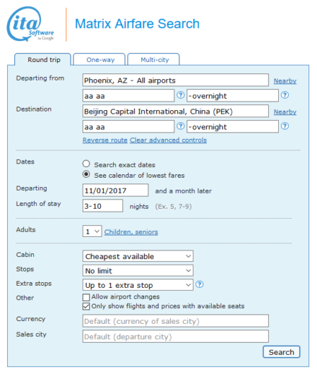Uncheck Only show flights with available seats
317x388 pixels.
[86, 306]
